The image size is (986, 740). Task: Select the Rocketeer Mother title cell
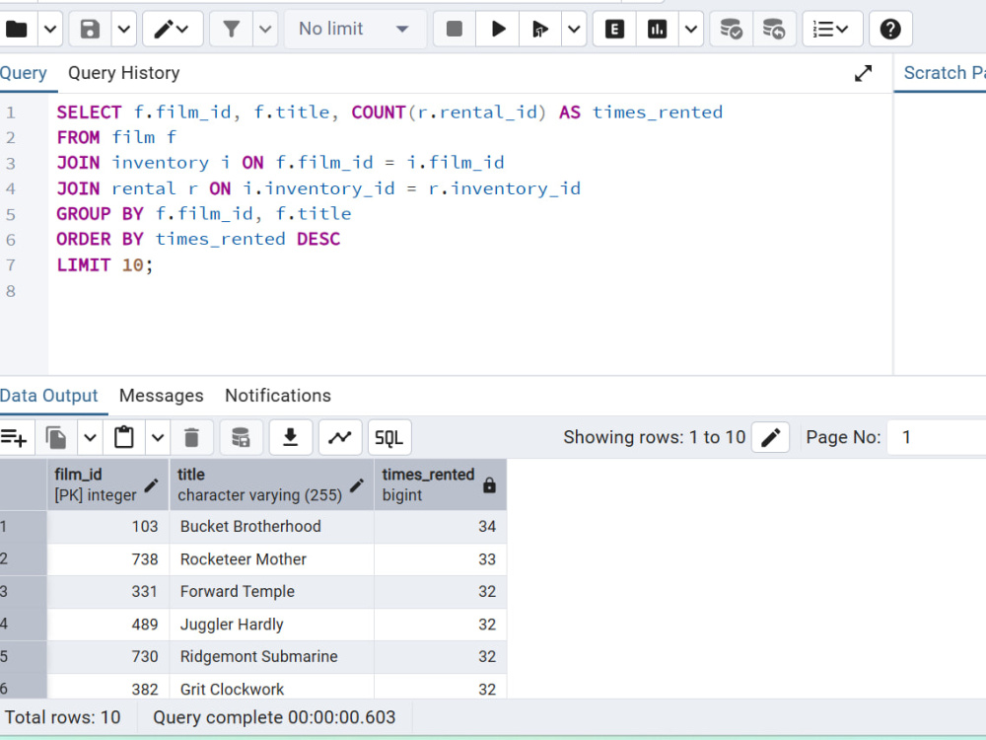point(272,559)
